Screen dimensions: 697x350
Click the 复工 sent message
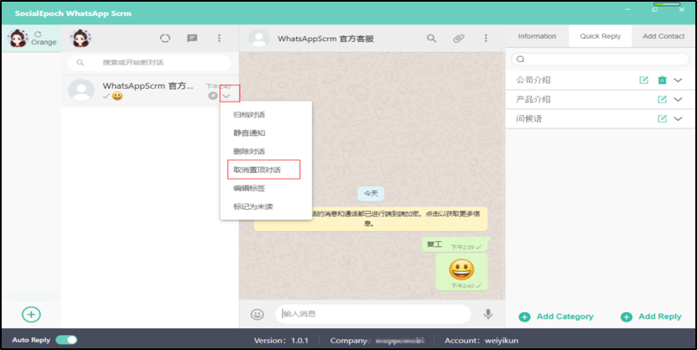pos(455,244)
